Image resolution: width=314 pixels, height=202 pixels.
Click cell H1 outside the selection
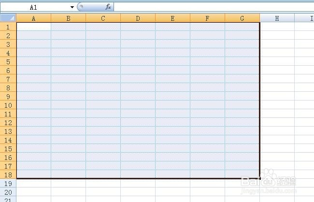277,27
